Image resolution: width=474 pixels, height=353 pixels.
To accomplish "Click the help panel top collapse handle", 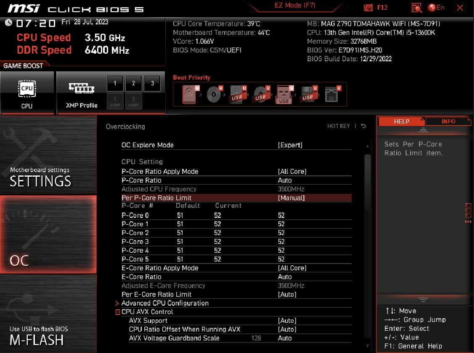I will (423, 130).
